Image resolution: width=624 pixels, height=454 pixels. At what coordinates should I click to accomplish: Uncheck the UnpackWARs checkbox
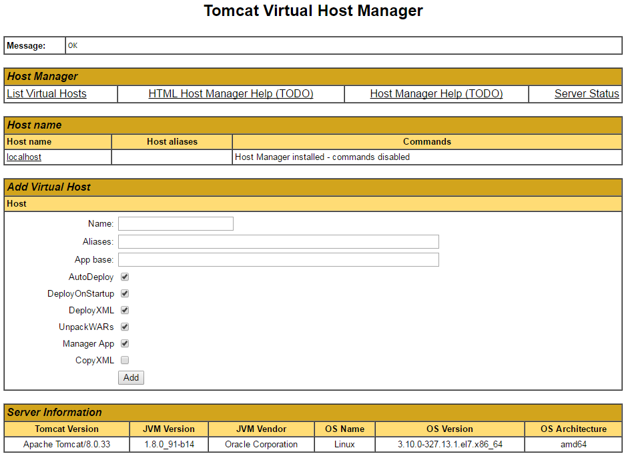tap(125, 327)
